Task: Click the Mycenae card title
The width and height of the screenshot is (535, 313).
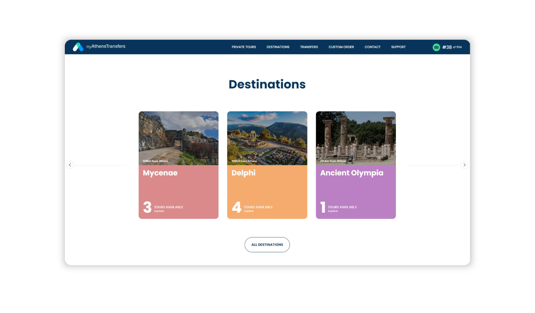Action: click(x=160, y=173)
